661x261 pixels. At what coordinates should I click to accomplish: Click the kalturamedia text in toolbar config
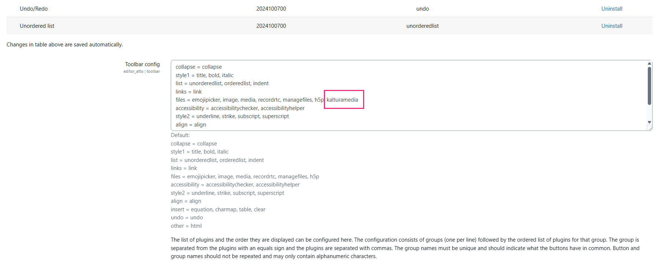342,100
